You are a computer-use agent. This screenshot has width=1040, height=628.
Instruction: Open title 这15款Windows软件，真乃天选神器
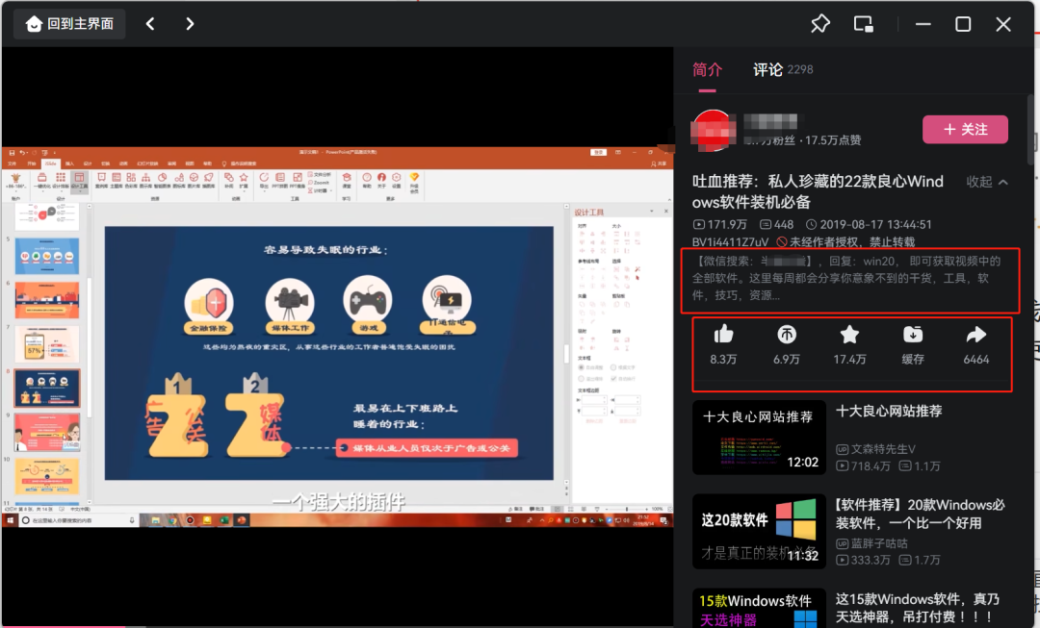918,608
